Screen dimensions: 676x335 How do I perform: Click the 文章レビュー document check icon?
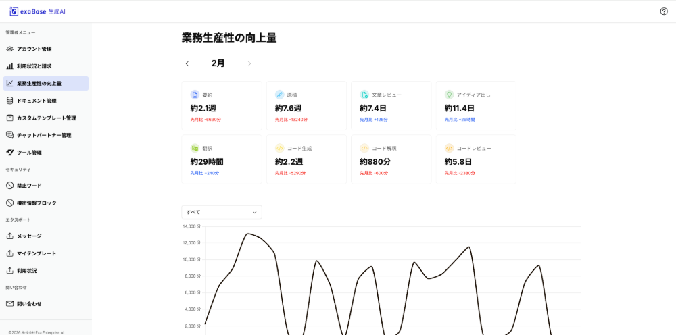(364, 95)
